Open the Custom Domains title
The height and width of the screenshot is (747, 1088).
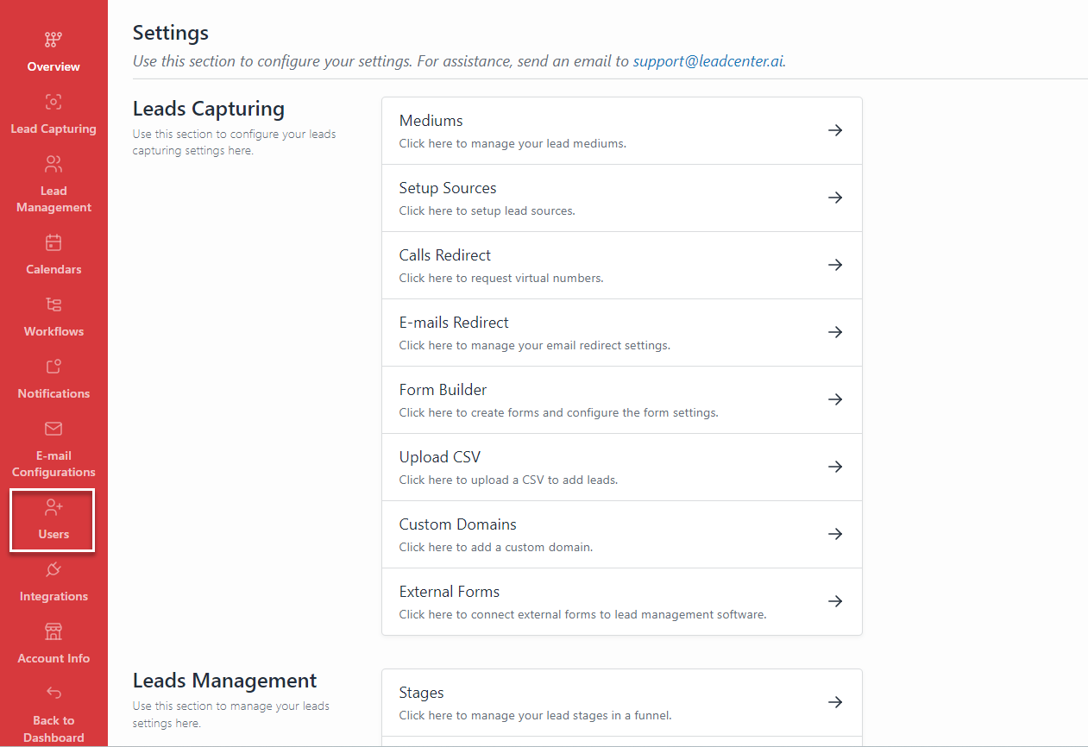coord(457,524)
